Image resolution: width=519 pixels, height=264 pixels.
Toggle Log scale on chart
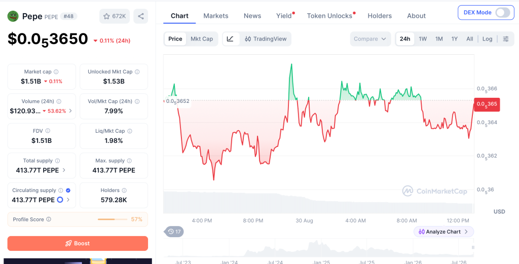point(487,39)
